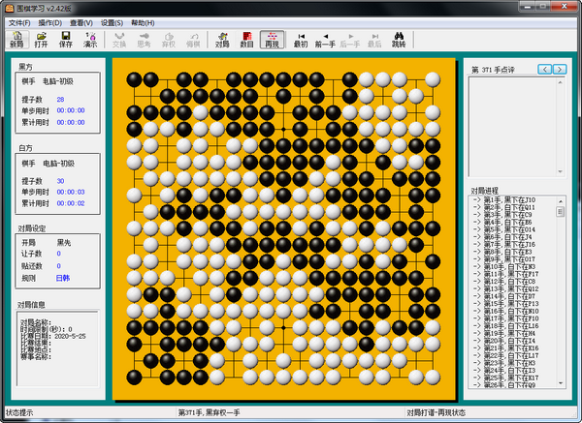Start the 演示 (Demo) toolbar icon
The image size is (582, 423).
coord(90,40)
